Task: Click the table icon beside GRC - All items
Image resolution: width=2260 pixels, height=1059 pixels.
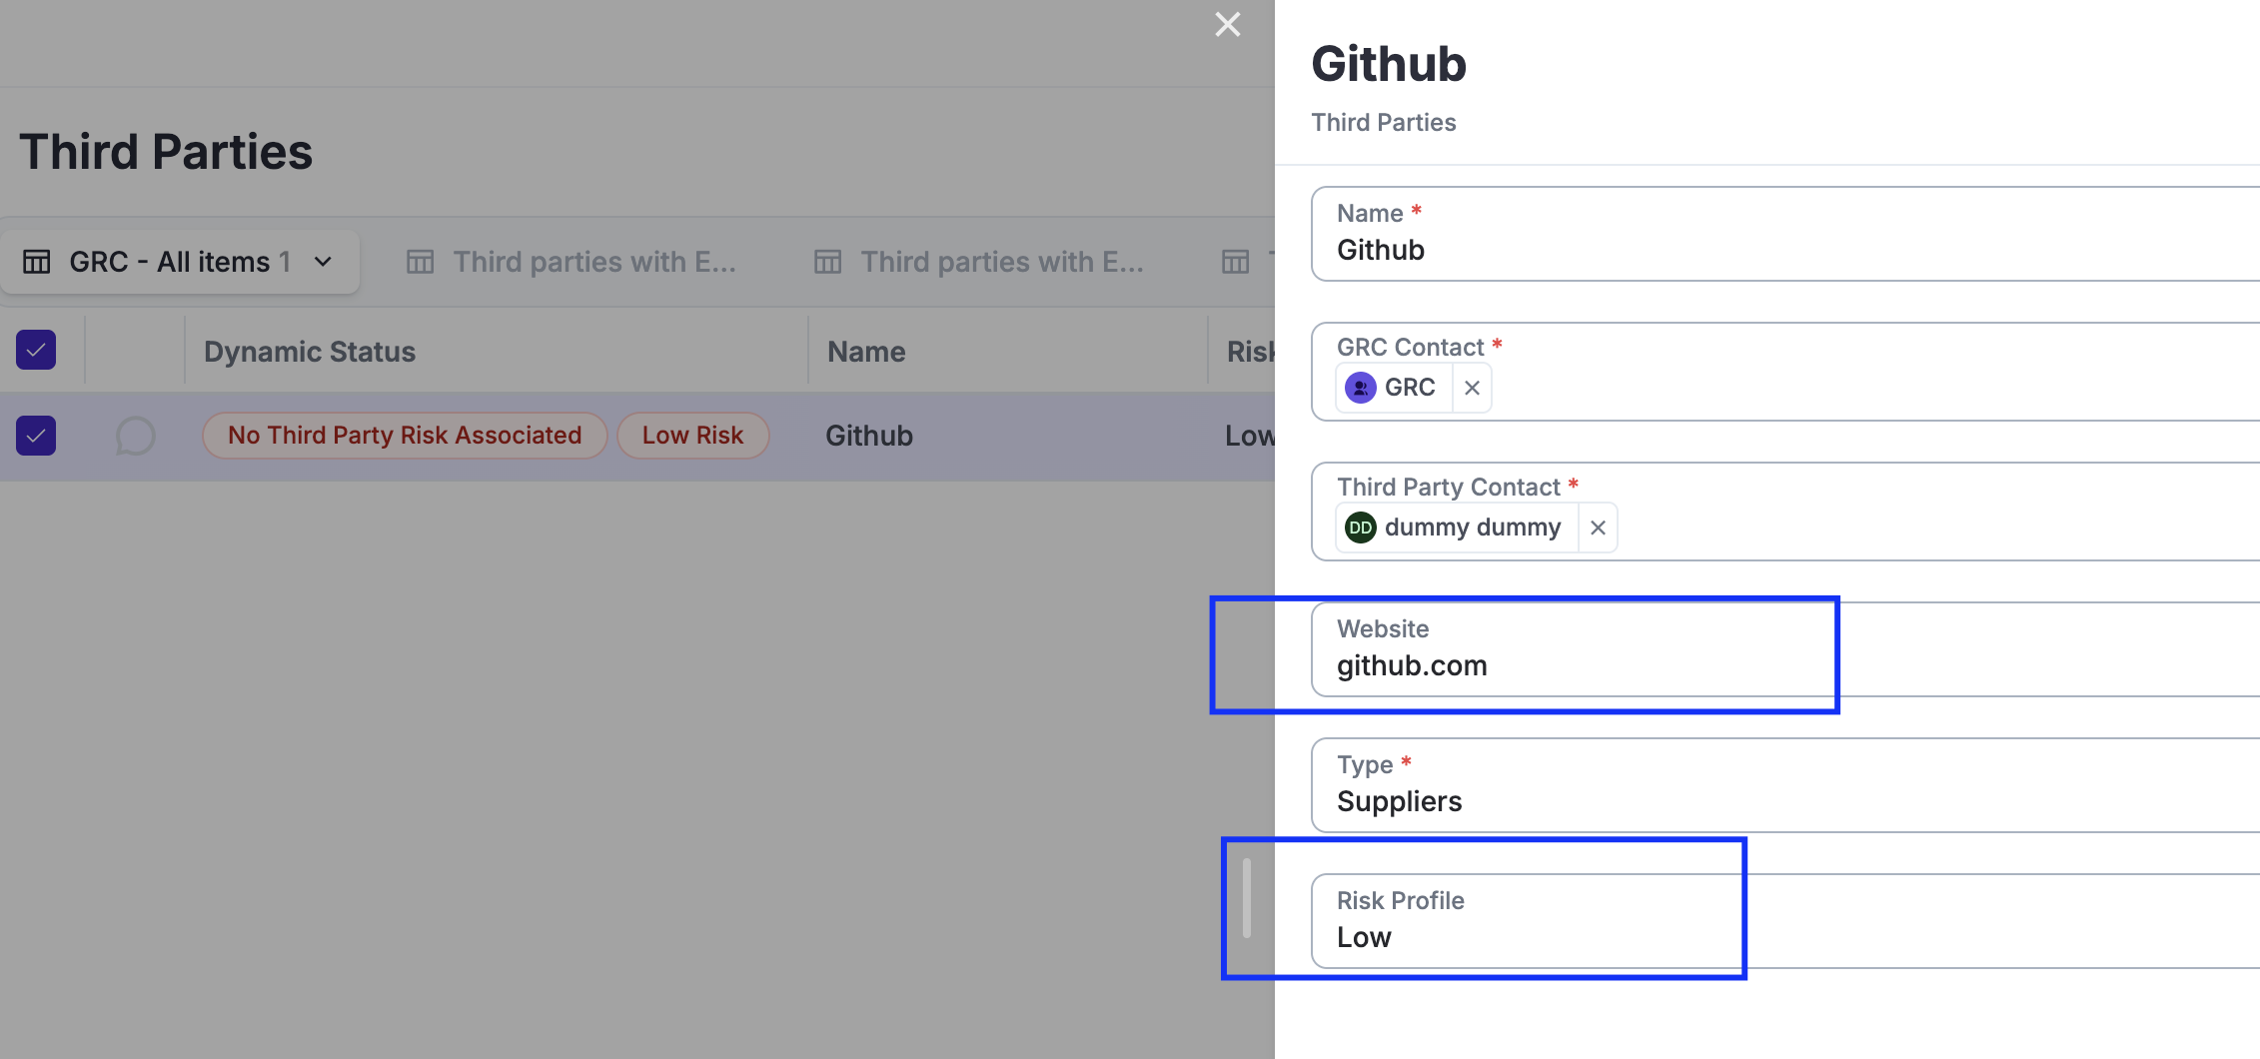Action: (37, 262)
